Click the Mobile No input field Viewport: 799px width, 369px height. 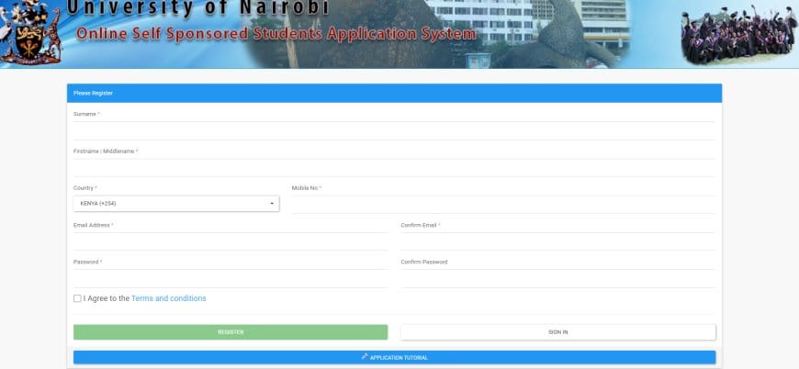[503, 205]
